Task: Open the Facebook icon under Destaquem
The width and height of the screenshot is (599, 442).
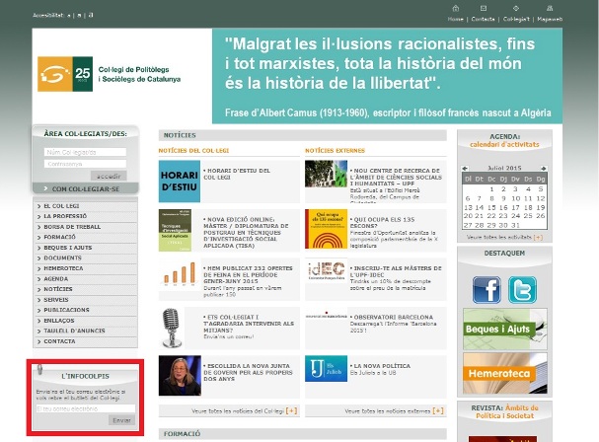Action: point(487,290)
